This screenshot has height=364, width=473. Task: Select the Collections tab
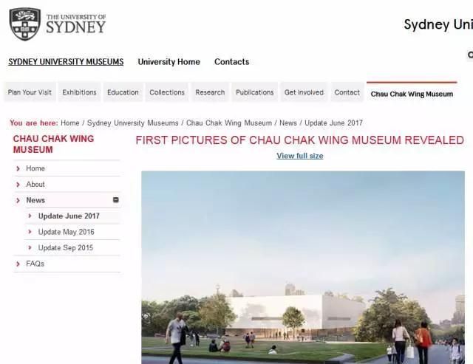[x=167, y=92]
